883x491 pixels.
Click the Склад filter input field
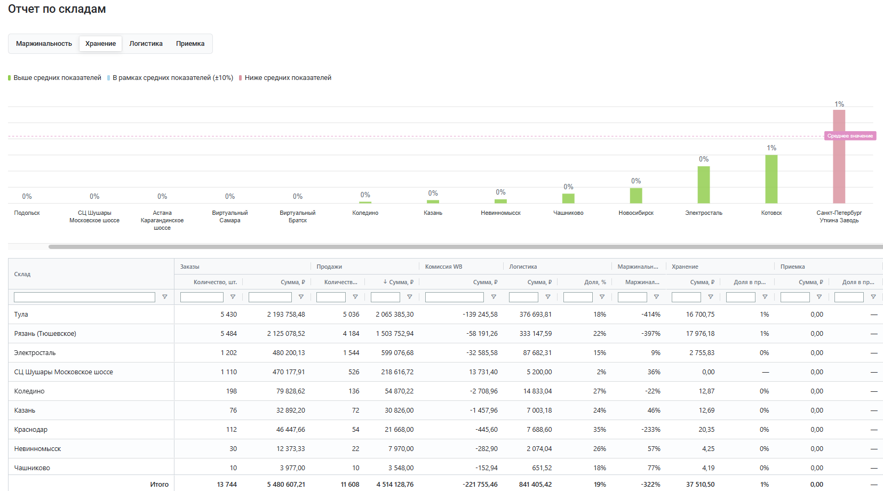84,297
